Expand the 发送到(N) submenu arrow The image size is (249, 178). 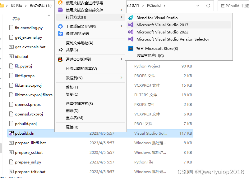pyautogui.click(x=122, y=78)
